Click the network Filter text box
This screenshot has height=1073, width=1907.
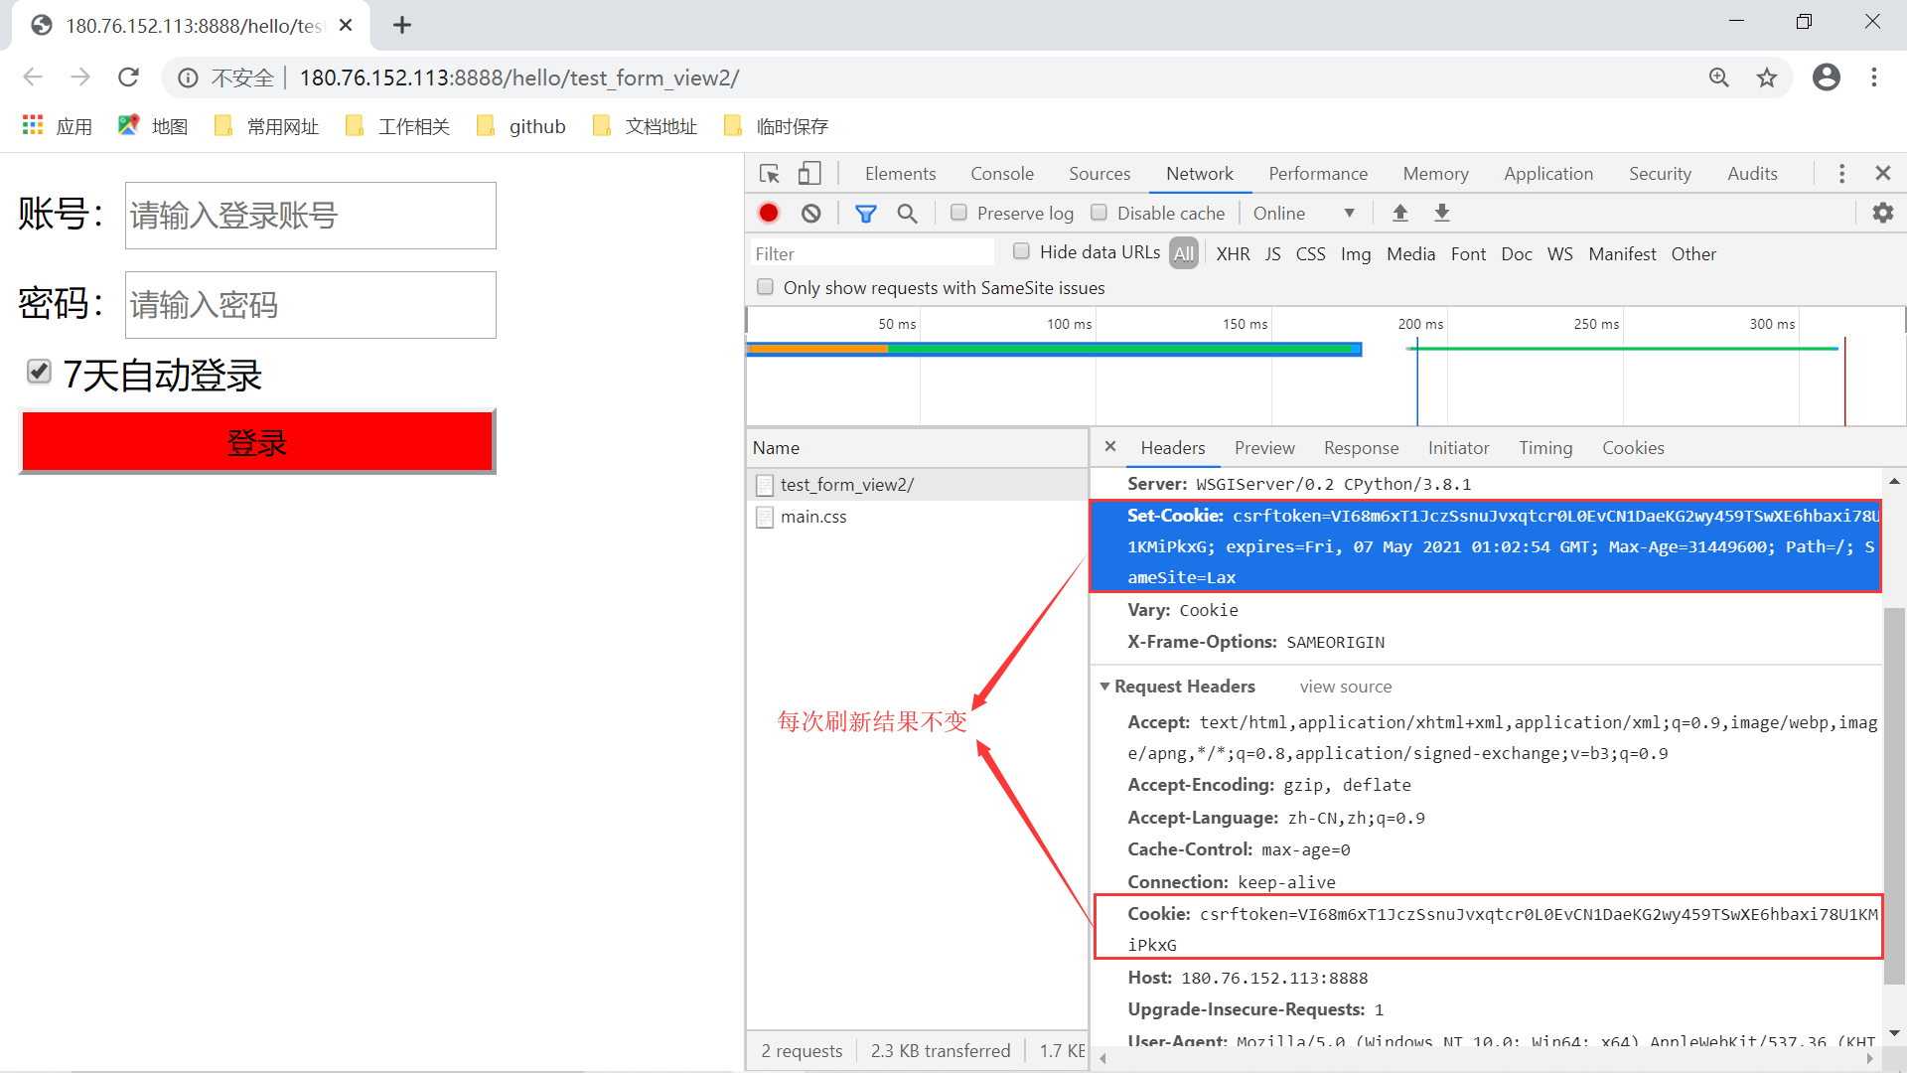tap(872, 253)
